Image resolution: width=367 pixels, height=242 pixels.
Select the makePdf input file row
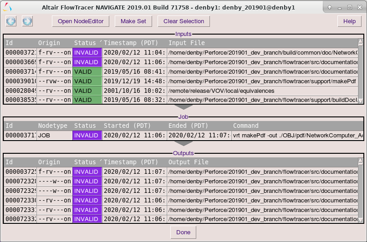tap(262, 81)
